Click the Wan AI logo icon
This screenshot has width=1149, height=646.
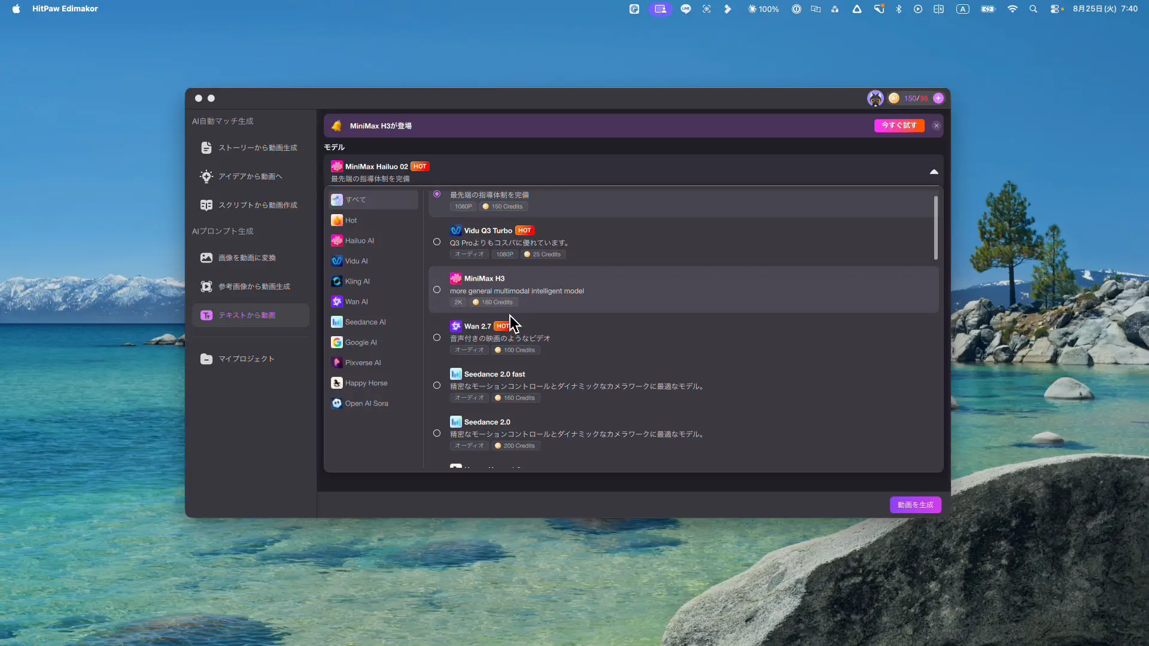pos(337,301)
